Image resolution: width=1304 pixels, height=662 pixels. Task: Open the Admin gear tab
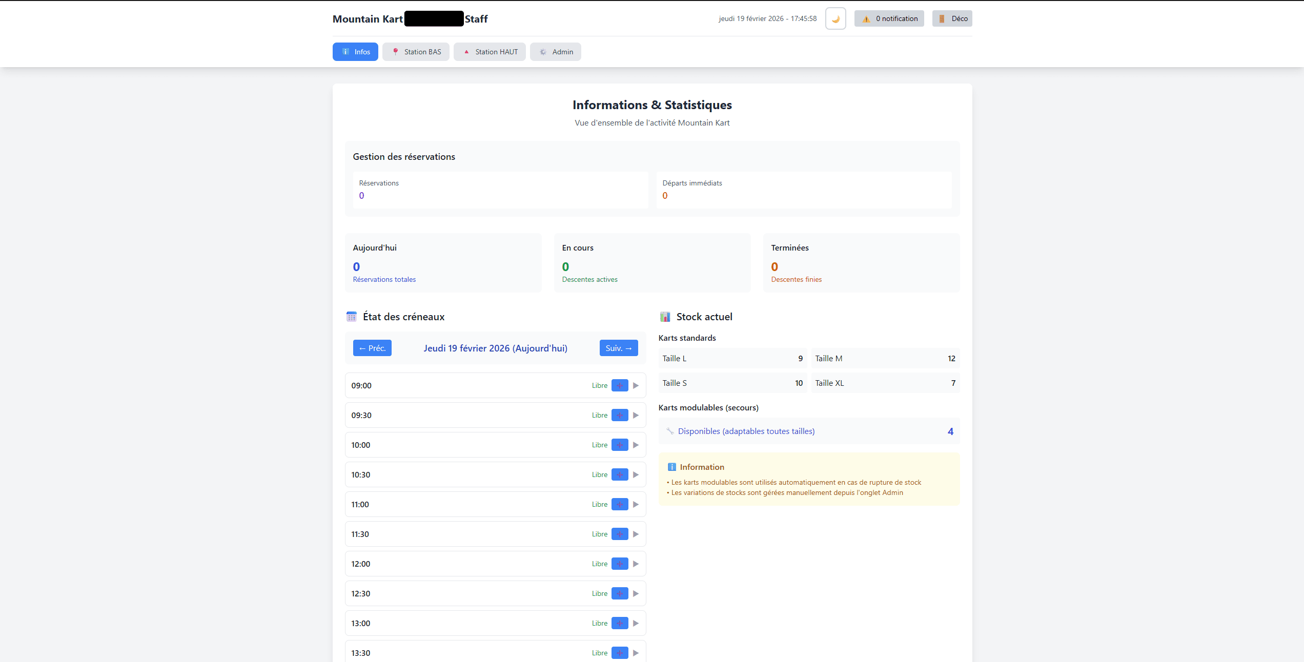[x=556, y=52]
